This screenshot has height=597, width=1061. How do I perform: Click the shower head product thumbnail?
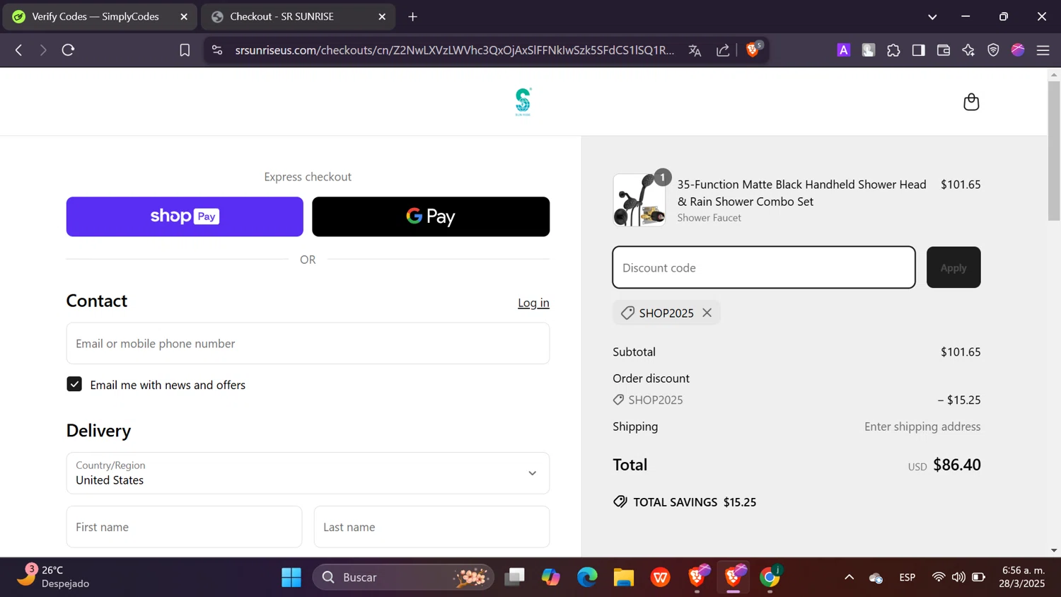coord(639,200)
